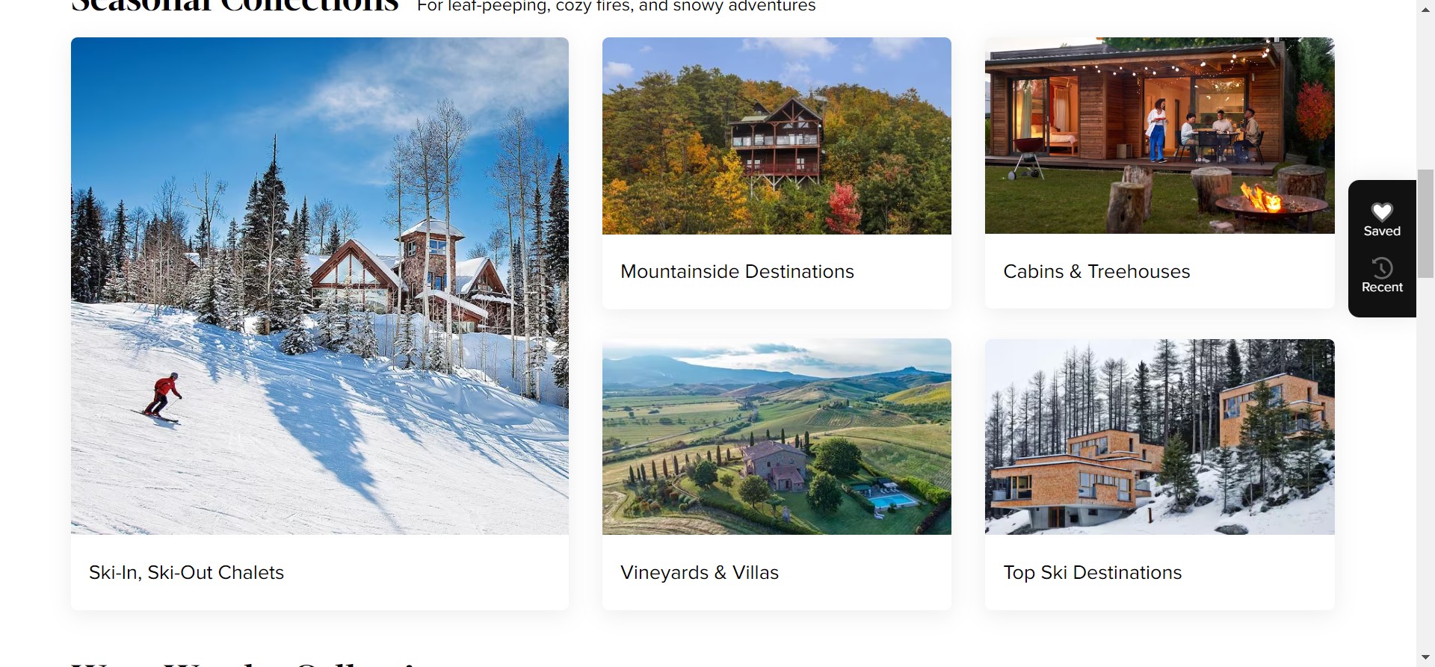
Task: Click the Saved label in side panel
Action: click(1382, 232)
